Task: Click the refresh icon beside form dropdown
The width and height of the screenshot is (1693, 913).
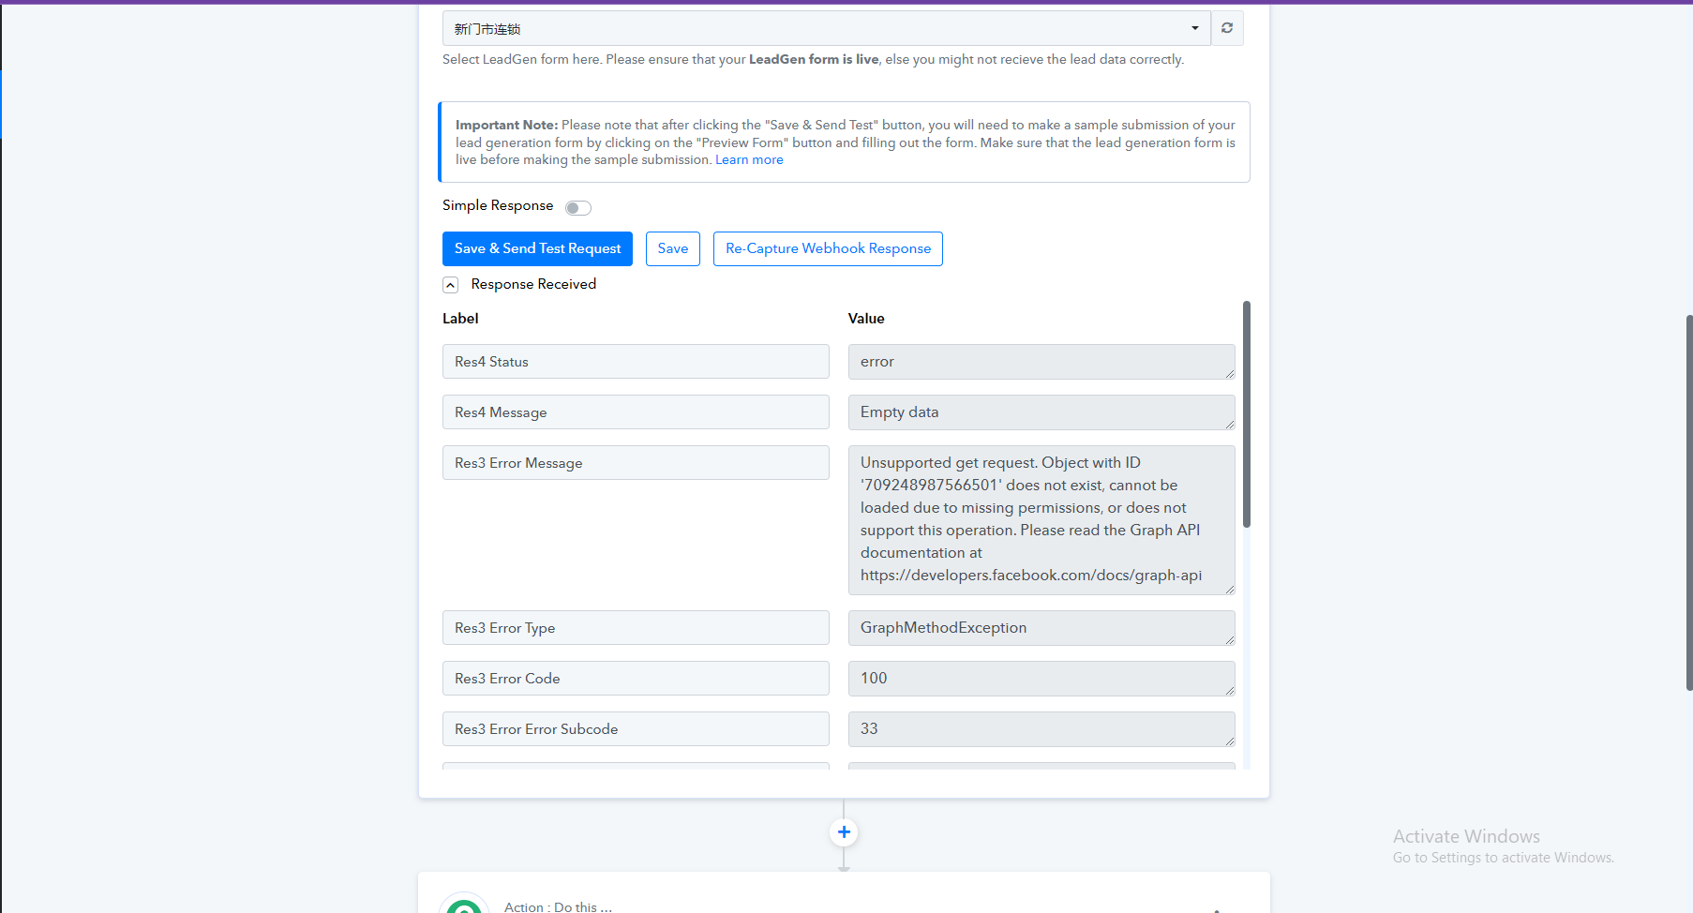Action: tap(1227, 28)
